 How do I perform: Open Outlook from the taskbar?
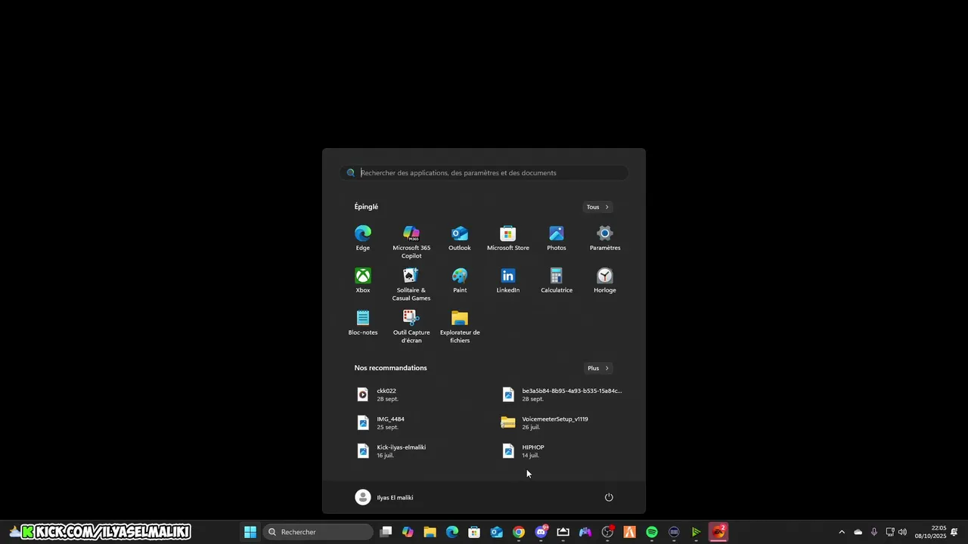(x=496, y=532)
